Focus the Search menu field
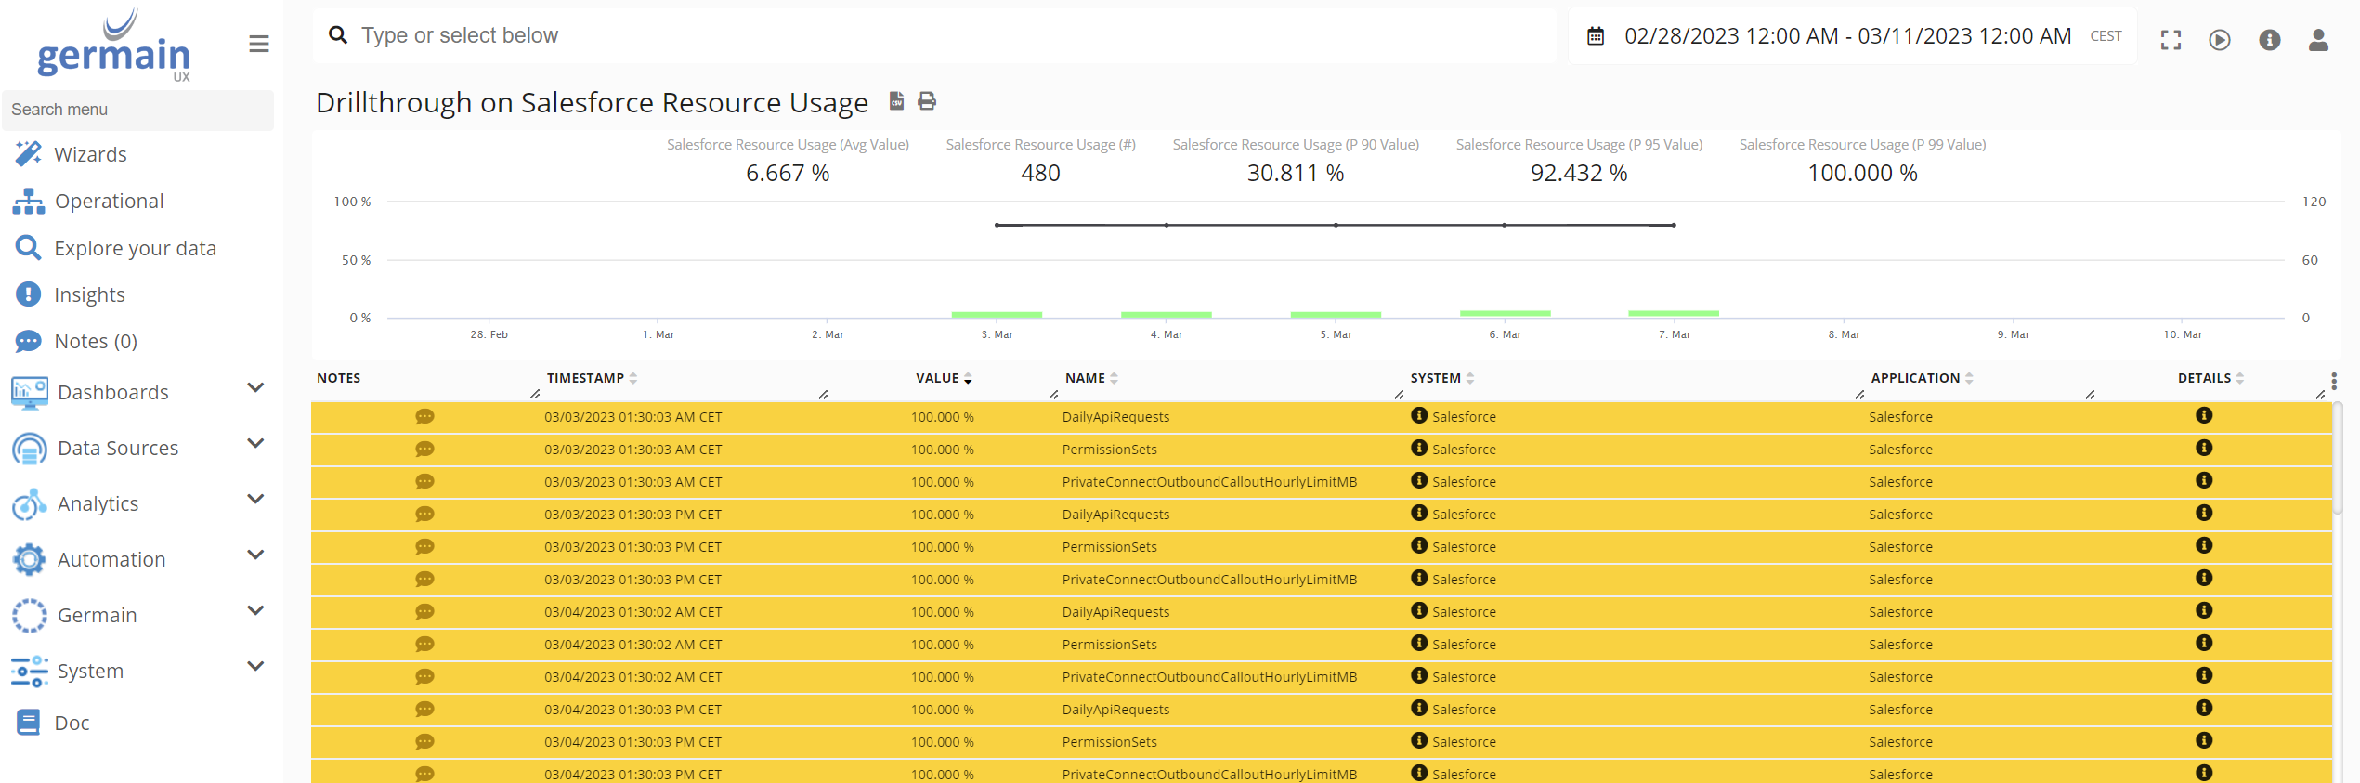Viewport: 2360px width, 783px height. click(x=137, y=110)
